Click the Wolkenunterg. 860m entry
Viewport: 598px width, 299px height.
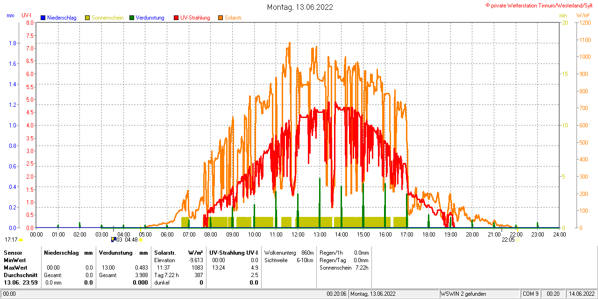point(289,252)
